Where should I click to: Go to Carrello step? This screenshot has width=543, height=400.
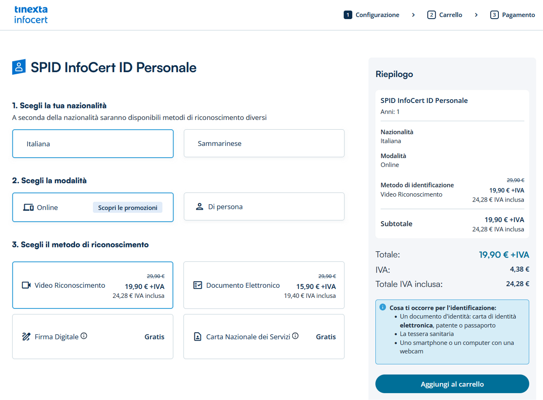point(445,15)
